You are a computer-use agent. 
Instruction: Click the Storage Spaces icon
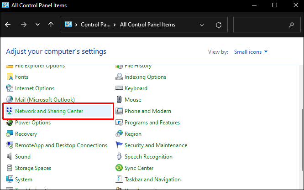click(x=10, y=168)
